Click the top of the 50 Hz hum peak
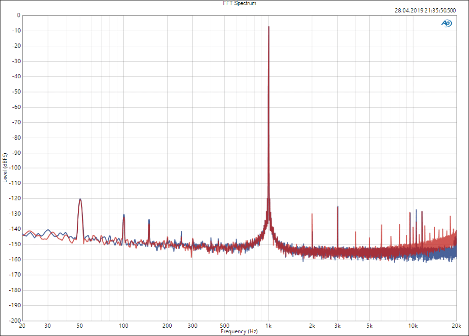This screenshot has width=469, height=336. coord(80,199)
